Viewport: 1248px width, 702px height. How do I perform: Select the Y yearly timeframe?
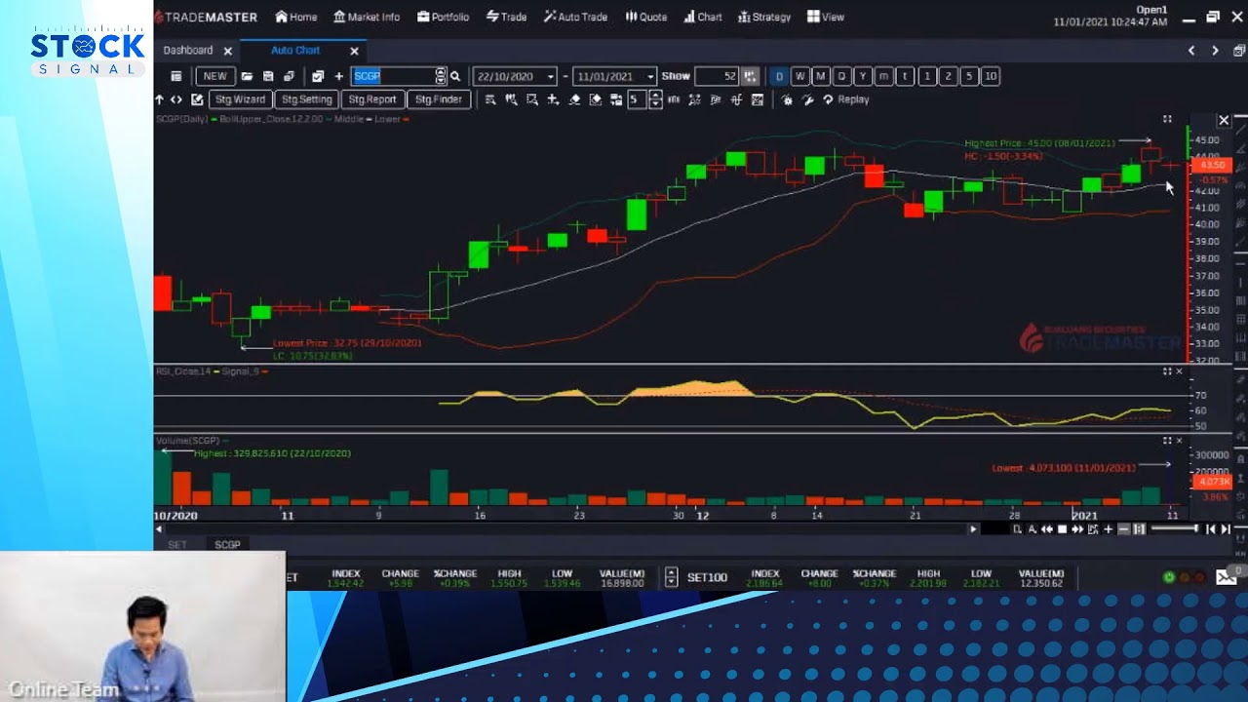863,76
